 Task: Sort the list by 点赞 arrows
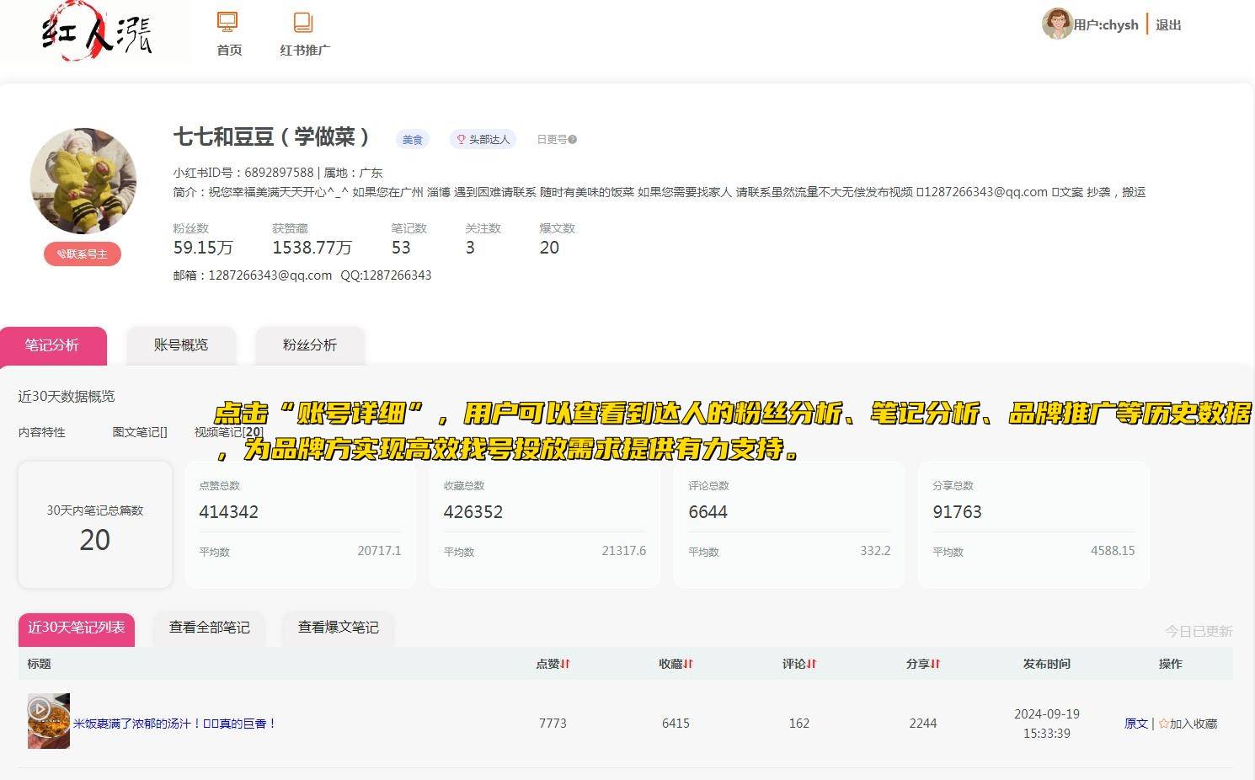(565, 664)
